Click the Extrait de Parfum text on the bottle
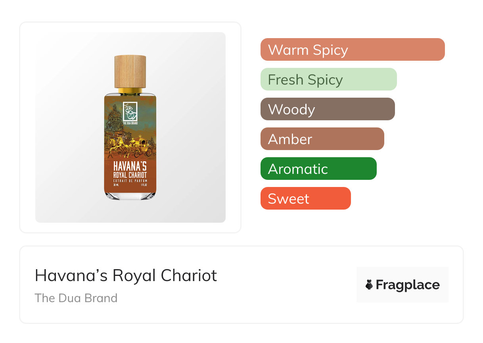Viewport: 483px width, 343px height. coord(130,181)
